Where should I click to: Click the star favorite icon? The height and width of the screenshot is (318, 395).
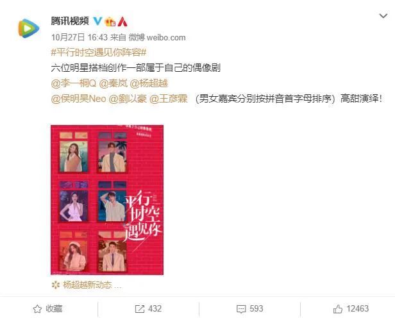[37, 308]
